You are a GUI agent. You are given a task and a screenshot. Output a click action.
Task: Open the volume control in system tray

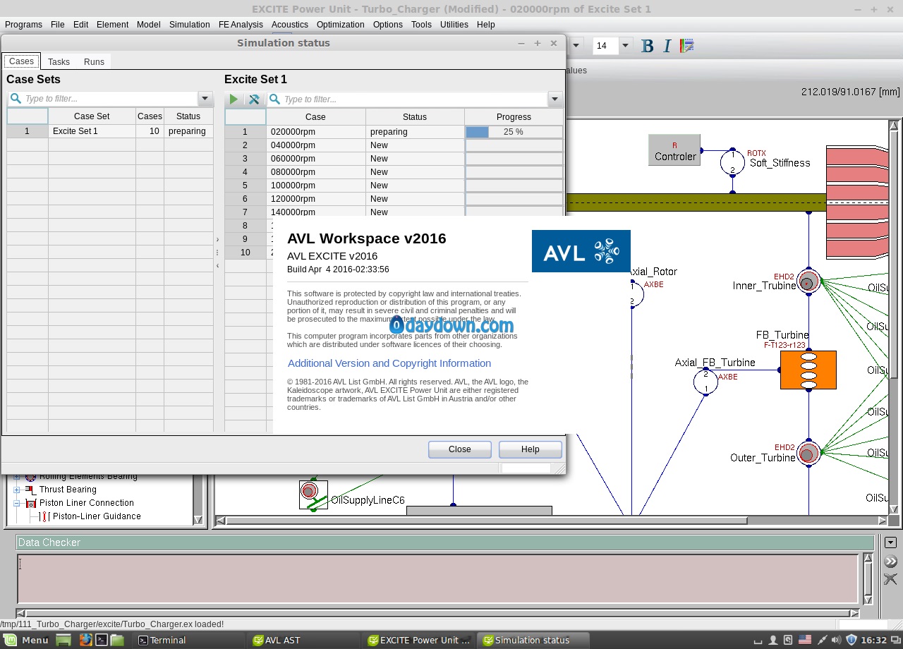click(837, 640)
